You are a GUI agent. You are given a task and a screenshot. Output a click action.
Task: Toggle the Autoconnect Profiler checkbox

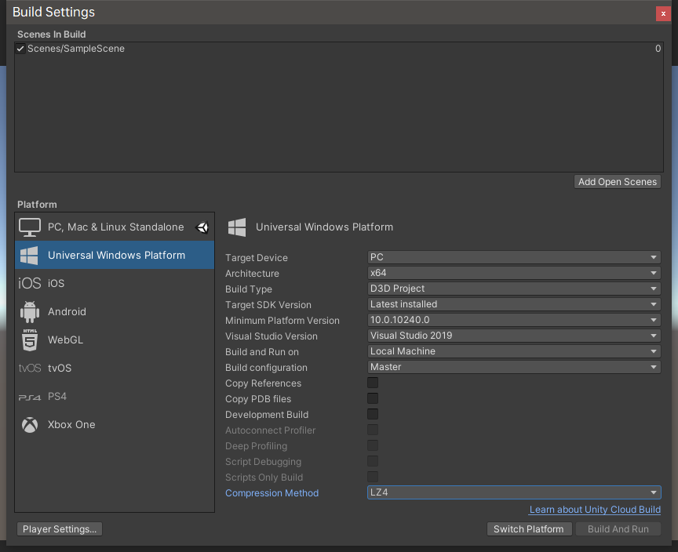tap(373, 430)
